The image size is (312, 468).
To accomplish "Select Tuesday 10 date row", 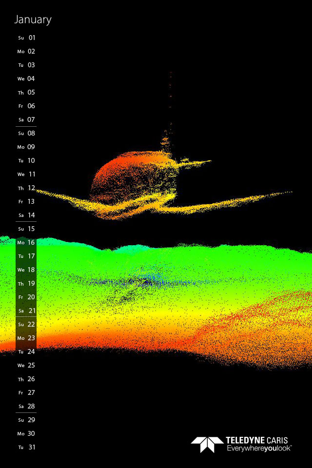I will 26,160.
